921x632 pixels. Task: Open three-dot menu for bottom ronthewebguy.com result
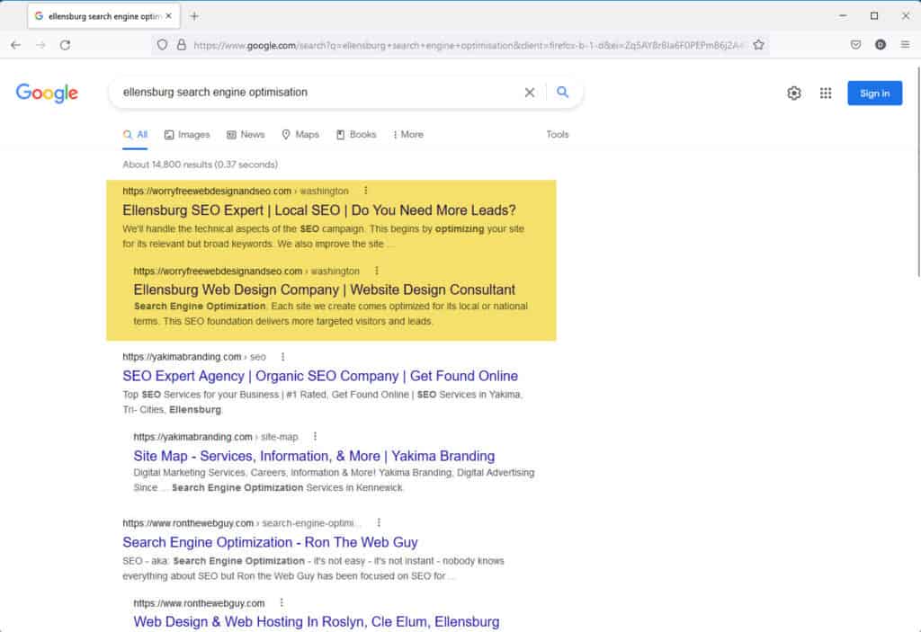[282, 602]
